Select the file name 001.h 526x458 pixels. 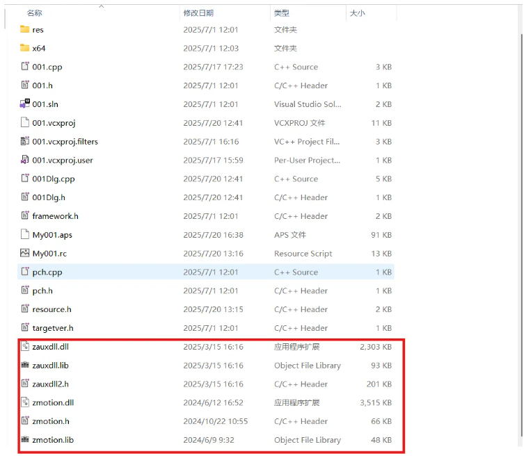[x=42, y=85]
